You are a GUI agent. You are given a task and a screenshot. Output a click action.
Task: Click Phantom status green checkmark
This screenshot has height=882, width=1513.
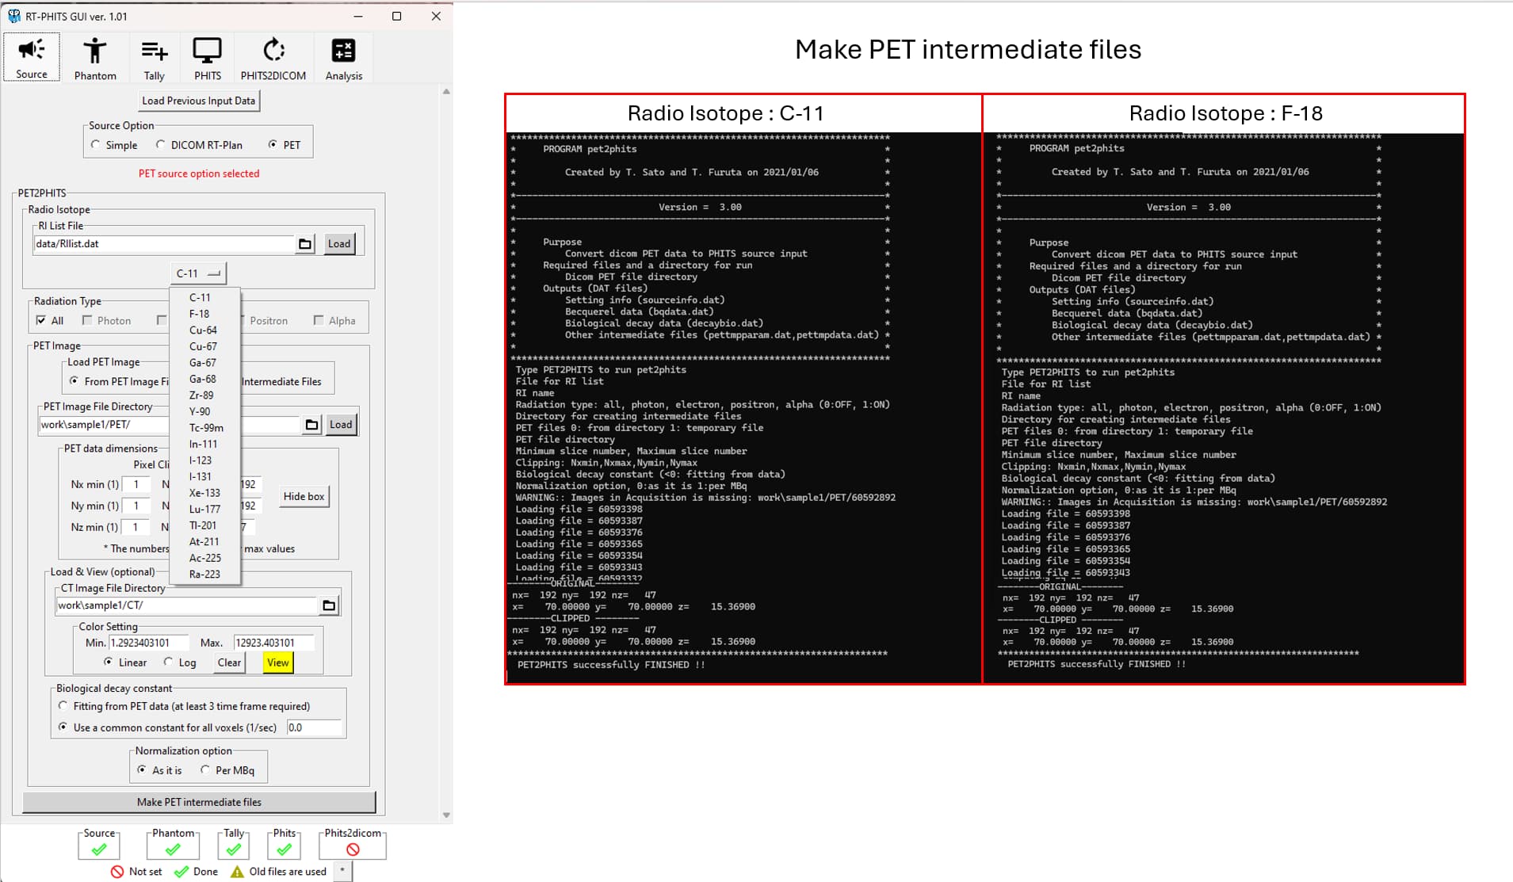point(173,850)
